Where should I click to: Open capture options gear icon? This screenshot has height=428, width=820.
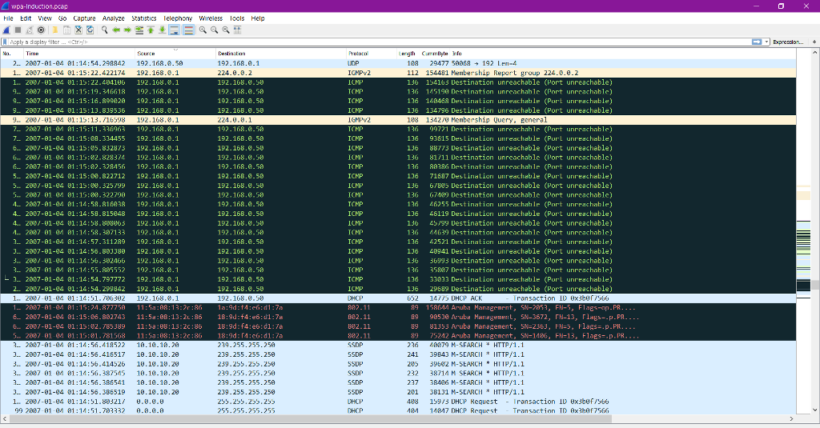tap(41, 30)
